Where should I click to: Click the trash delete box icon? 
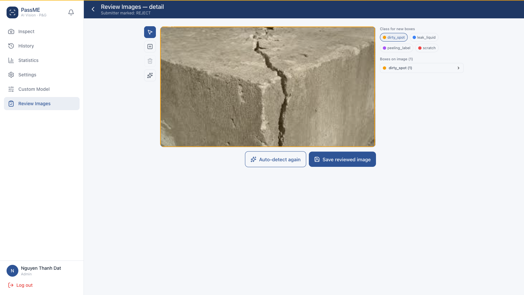point(150,61)
